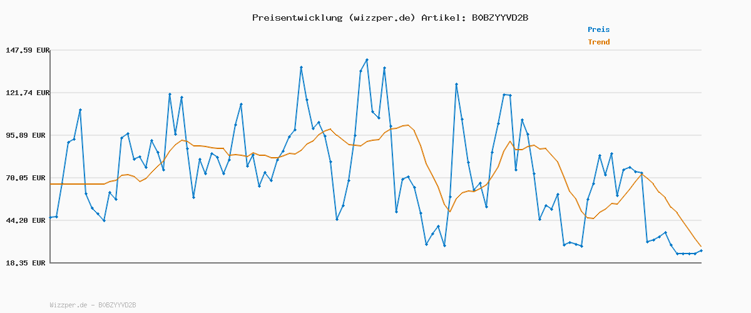
Task: Click the 44.20 EUR axis label
Action: [x=26, y=220]
